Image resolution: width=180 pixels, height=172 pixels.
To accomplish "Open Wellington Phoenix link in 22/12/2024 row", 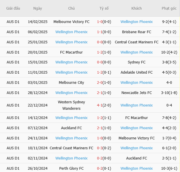I will pyautogui.click(x=137, y=105).
